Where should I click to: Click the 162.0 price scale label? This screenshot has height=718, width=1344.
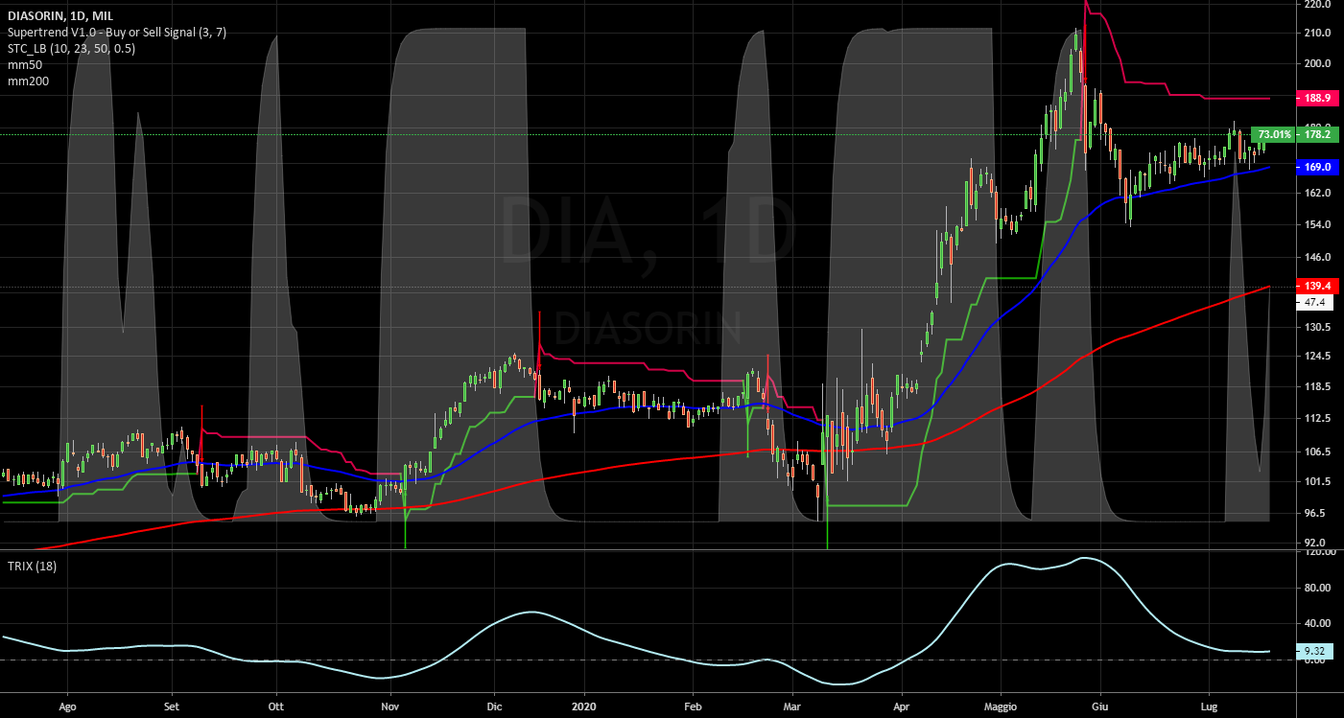click(x=1316, y=194)
